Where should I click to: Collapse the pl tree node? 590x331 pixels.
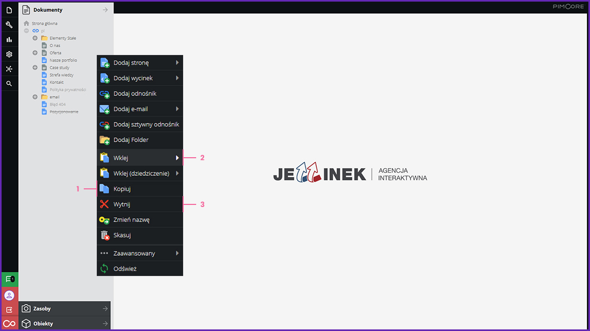27,31
